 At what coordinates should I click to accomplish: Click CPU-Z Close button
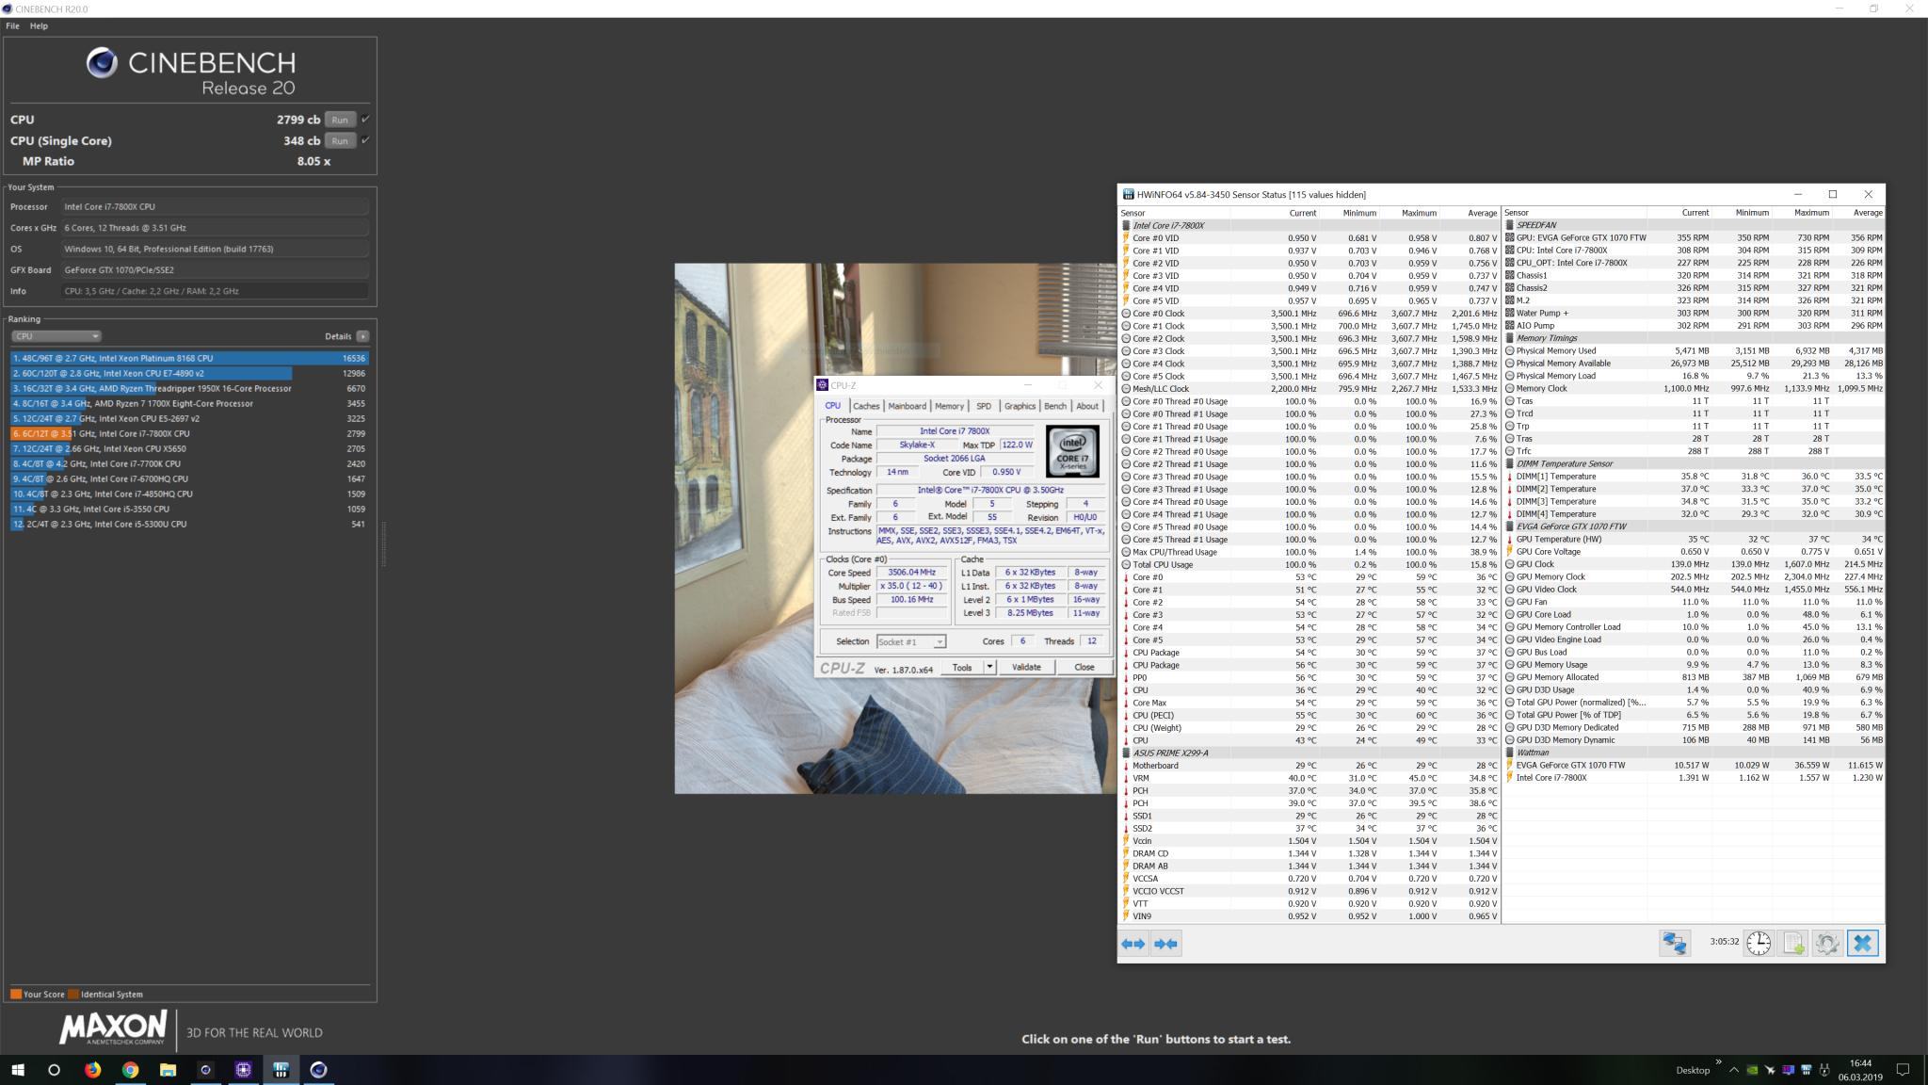point(1084,667)
